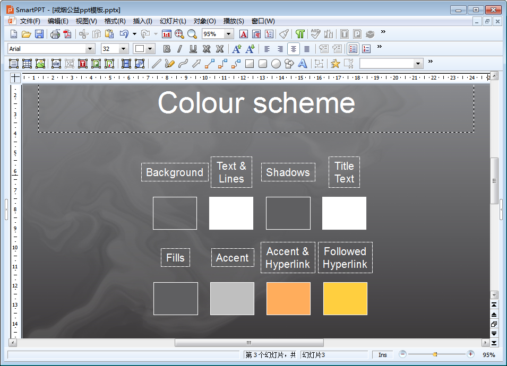Toggle the bulleted list button

tap(353, 49)
